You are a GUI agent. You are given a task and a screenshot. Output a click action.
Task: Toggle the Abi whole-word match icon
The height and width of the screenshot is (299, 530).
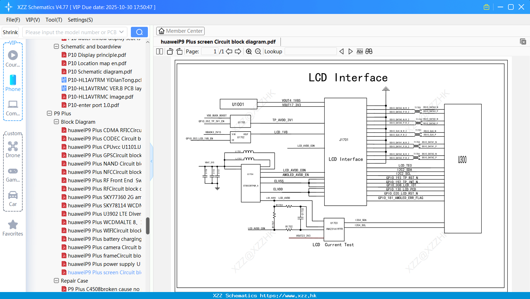359,52
